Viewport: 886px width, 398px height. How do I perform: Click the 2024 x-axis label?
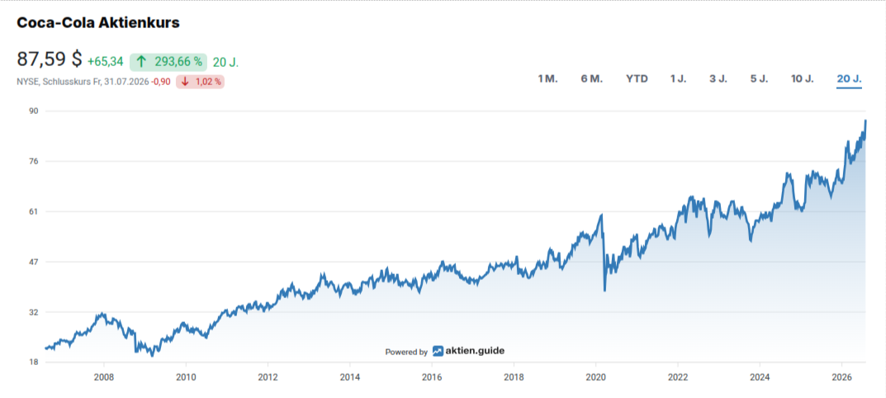coord(760,377)
